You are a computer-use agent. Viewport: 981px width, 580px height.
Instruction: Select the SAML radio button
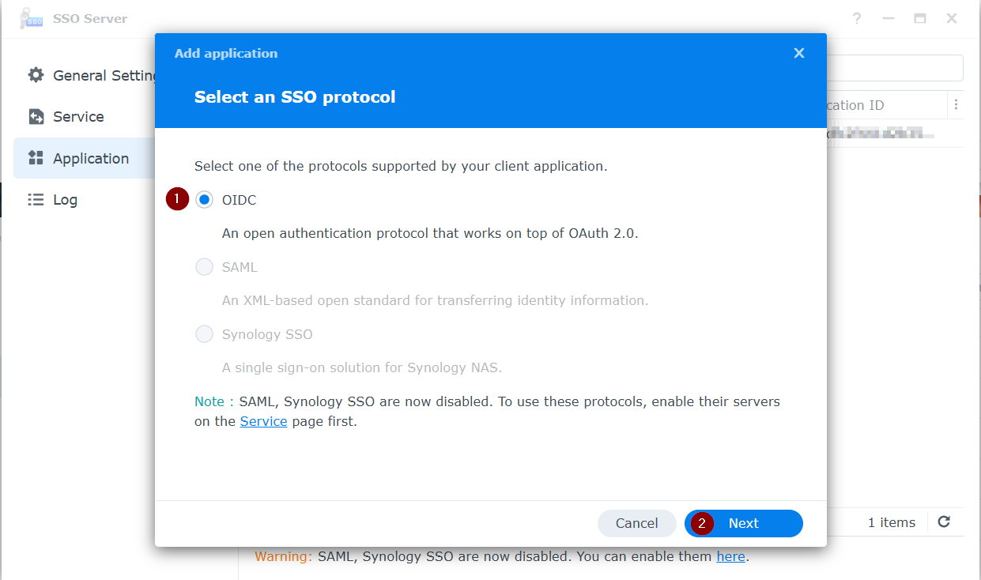click(x=204, y=267)
